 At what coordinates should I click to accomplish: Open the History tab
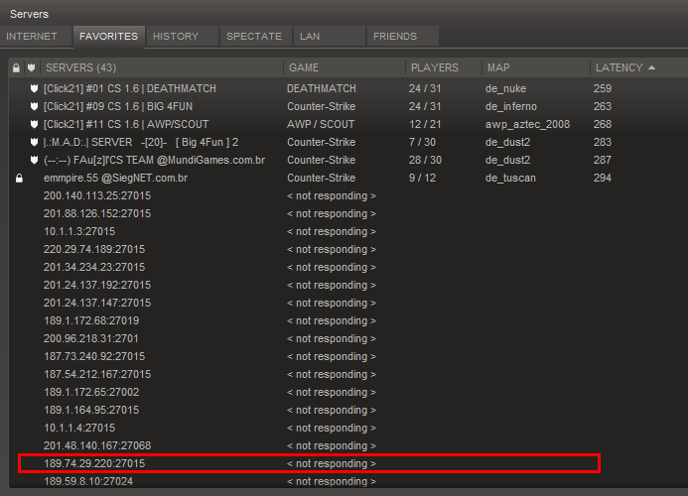click(176, 37)
